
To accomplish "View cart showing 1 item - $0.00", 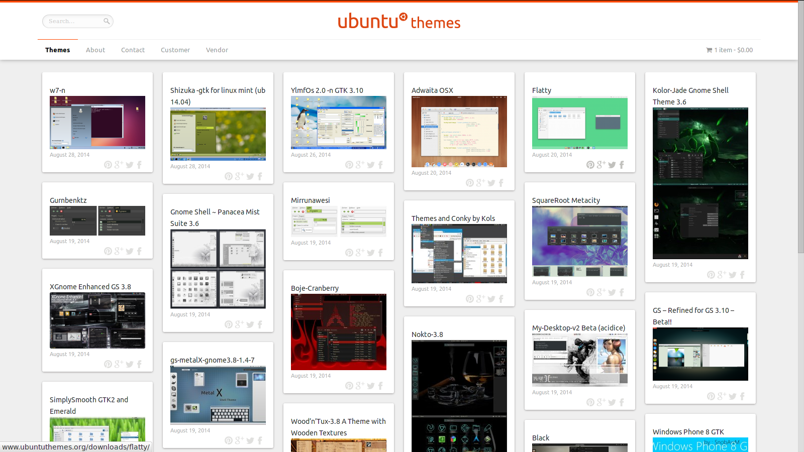I will 730,50.
